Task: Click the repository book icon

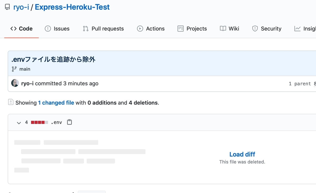Action: pos(7,7)
